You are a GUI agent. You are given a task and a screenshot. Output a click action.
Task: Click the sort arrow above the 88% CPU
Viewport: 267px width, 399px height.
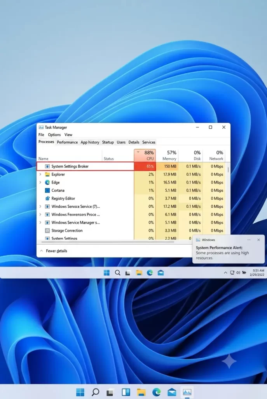[x=138, y=152]
